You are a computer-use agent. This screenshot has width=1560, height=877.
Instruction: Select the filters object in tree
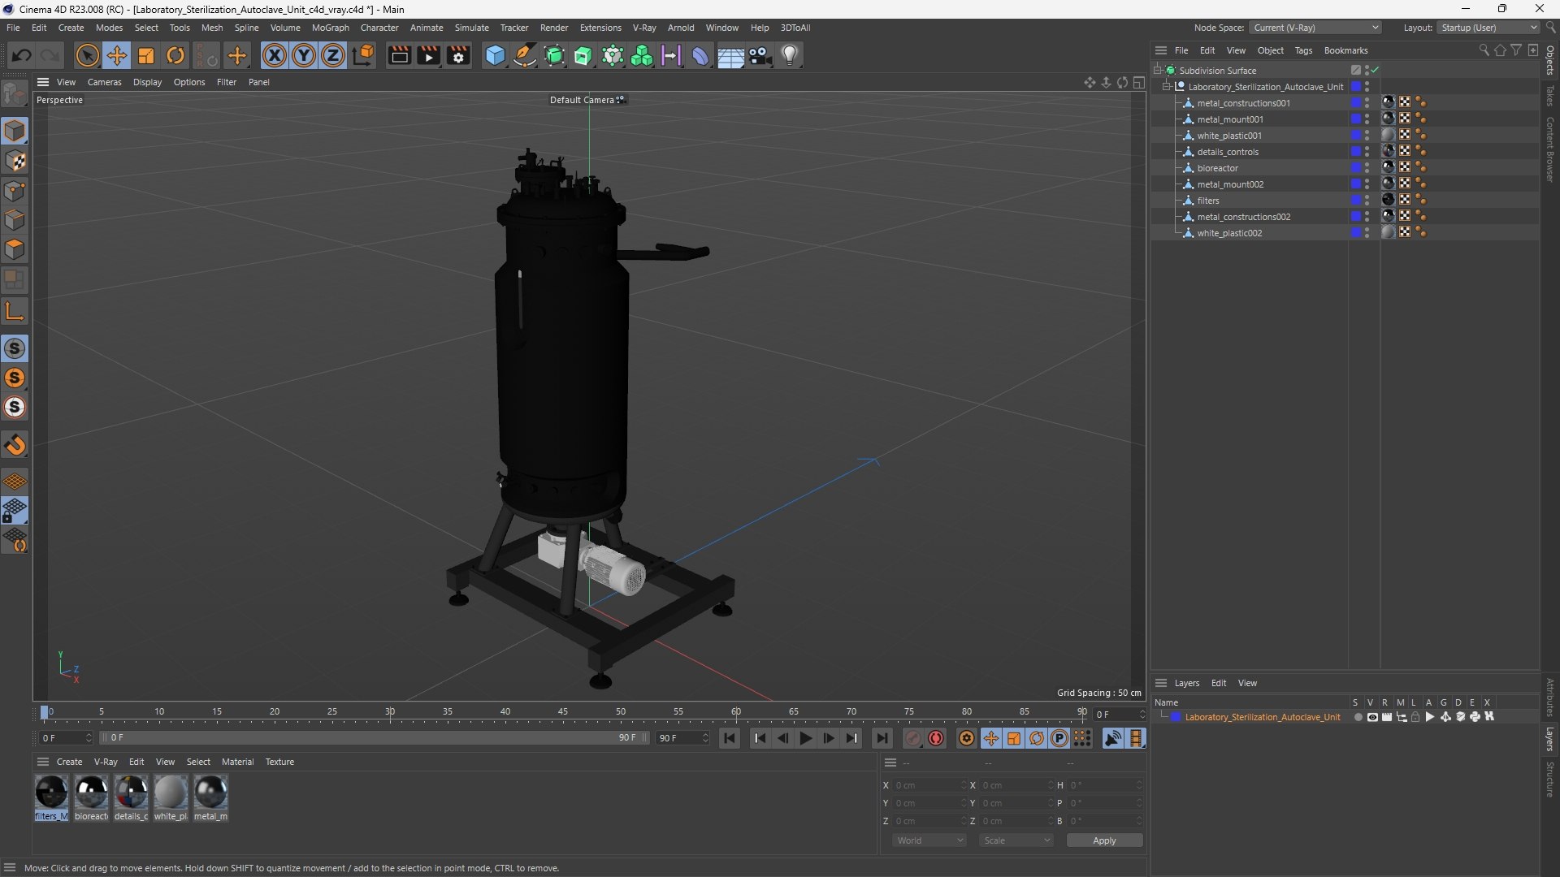click(1207, 201)
